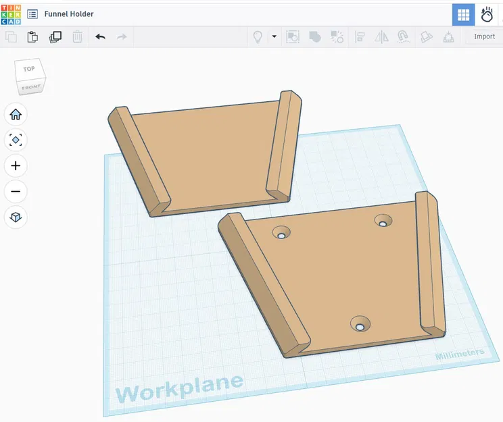The image size is (503, 422).
Task: Zoom in with the plus button
Action: click(x=16, y=165)
